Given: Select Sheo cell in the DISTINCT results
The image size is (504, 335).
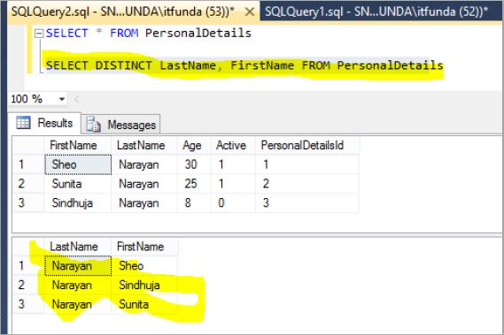Looking at the screenshot, I should 144,266.
